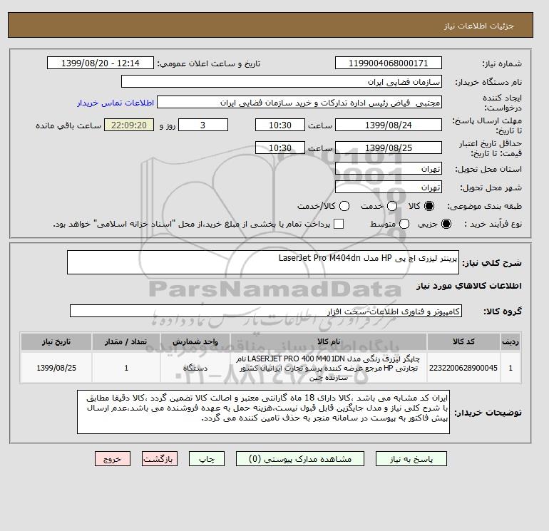
Task: Click the واحد شمارش column header
Action: (195, 341)
